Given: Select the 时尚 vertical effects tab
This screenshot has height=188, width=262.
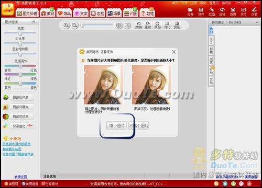Looking at the screenshot, I should (x=211, y=70).
